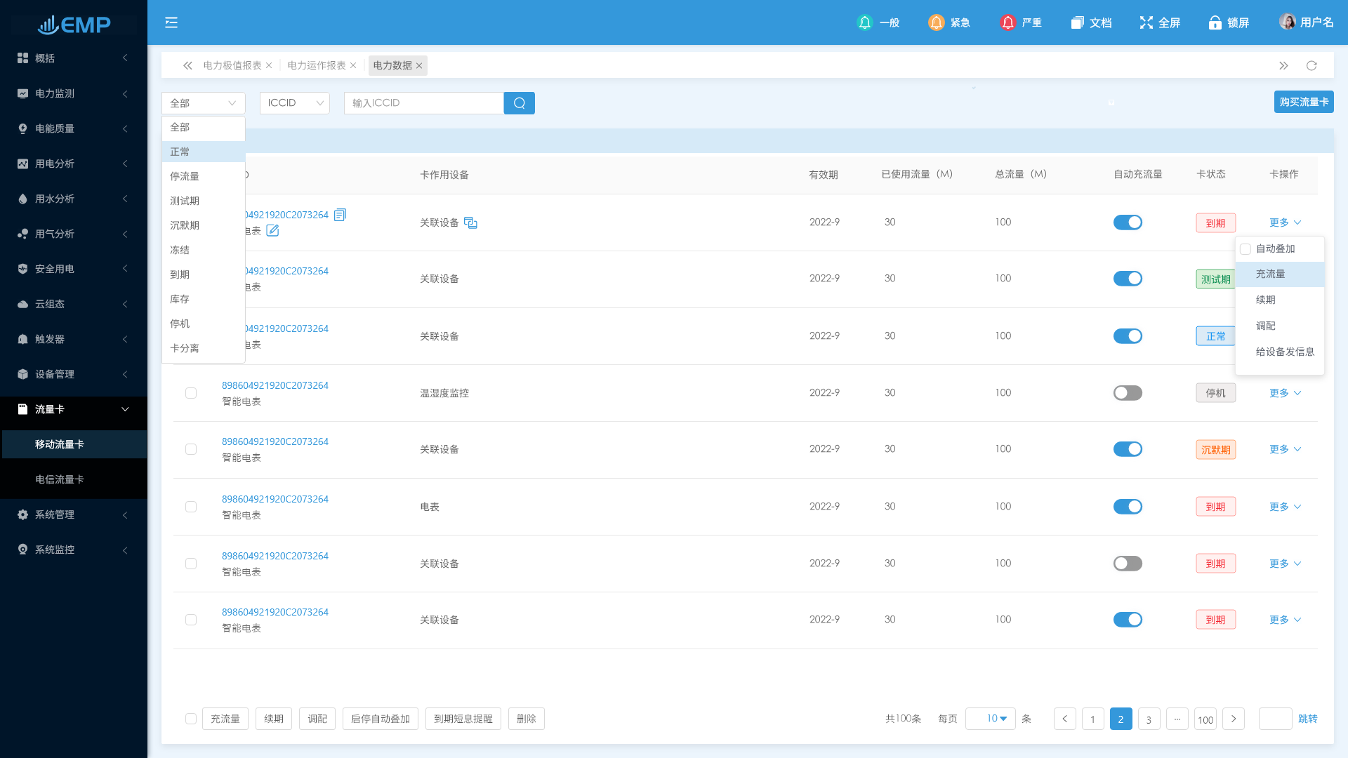This screenshot has width=1348, height=758.
Task: Switch to the 电力运作报表 tab
Action: (x=317, y=65)
